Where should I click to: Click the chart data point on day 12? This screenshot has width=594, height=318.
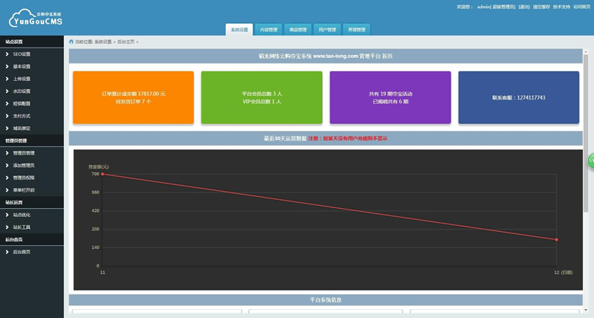(x=556, y=239)
